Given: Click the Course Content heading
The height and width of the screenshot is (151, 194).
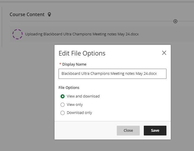Looking at the screenshot, I should tap(27, 14).
